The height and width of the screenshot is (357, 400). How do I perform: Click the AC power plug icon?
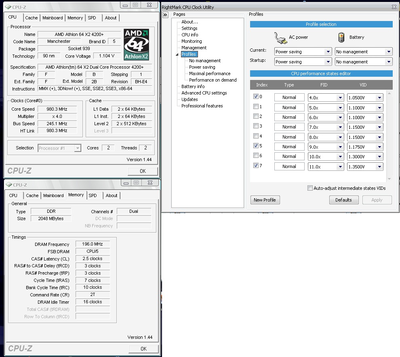281,38
